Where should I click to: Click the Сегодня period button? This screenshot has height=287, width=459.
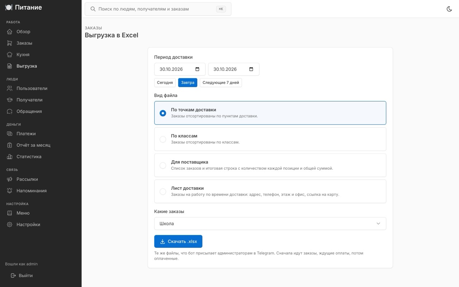coord(165,83)
